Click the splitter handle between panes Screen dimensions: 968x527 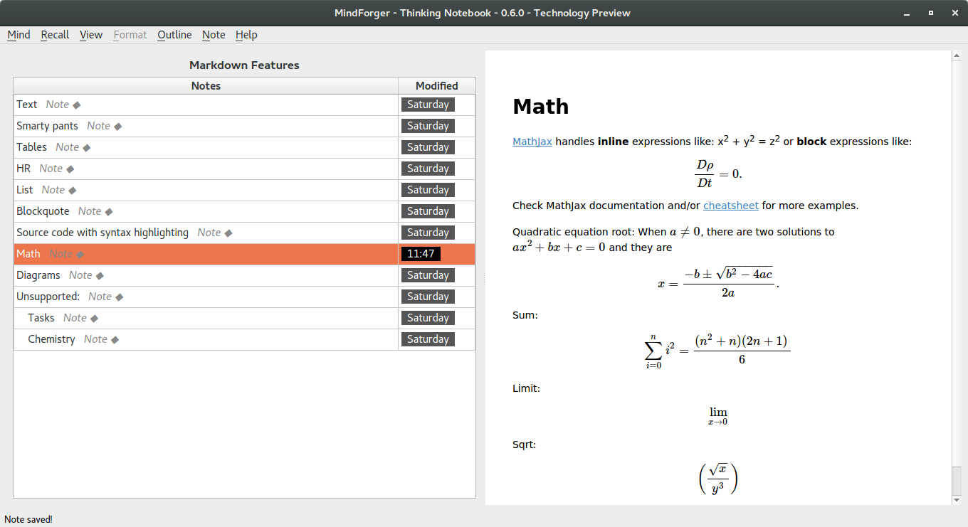tap(485, 279)
